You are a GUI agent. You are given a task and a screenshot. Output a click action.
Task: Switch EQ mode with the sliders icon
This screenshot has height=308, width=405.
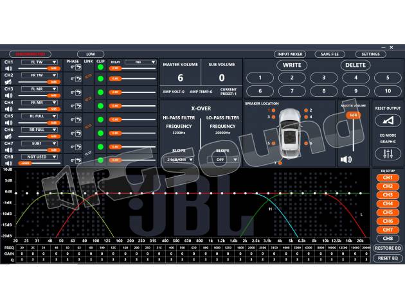pos(388,154)
